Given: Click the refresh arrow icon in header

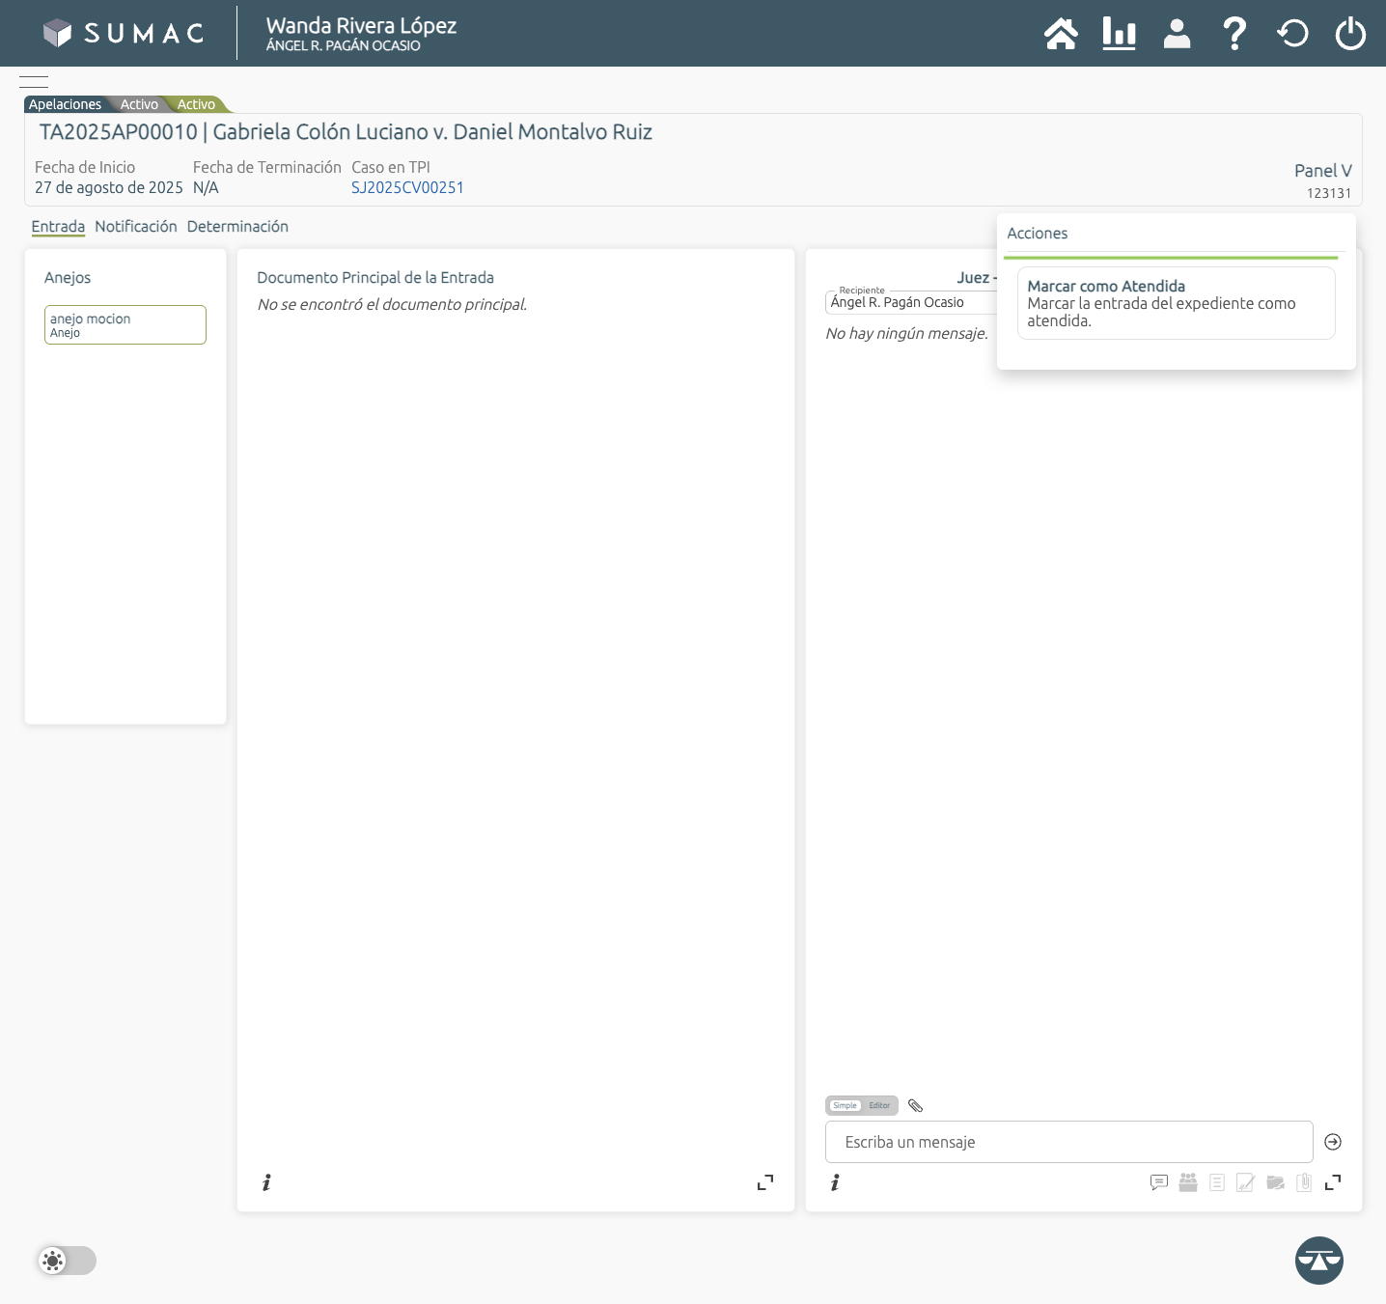Looking at the screenshot, I should click(1292, 34).
